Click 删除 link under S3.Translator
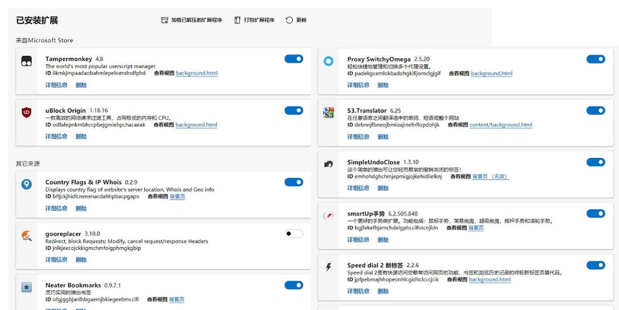This screenshot has height=310, width=619. click(x=383, y=136)
